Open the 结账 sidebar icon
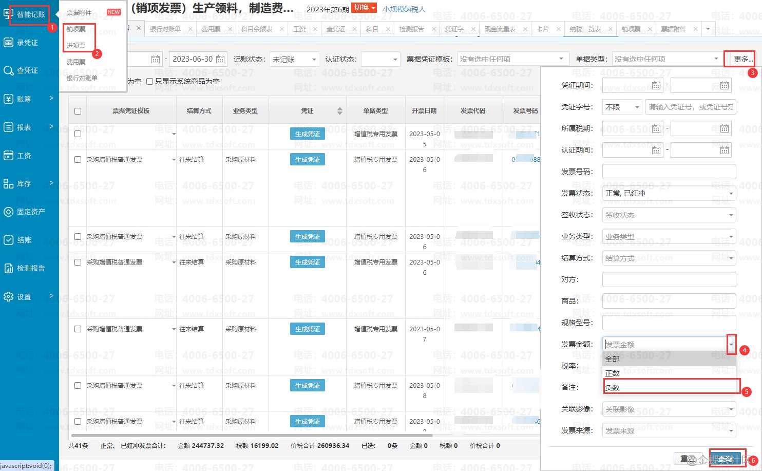Image resolution: width=762 pixels, height=471 pixels. click(x=9, y=240)
